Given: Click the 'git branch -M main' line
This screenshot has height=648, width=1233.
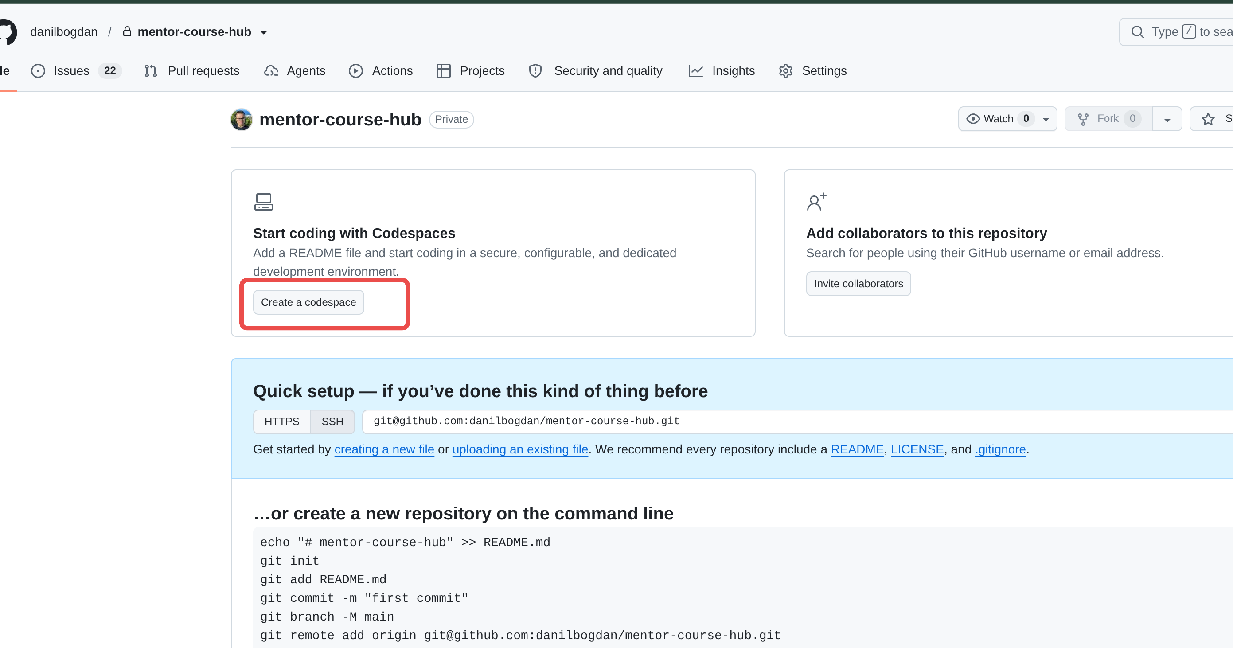Looking at the screenshot, I should pos(327,617).
